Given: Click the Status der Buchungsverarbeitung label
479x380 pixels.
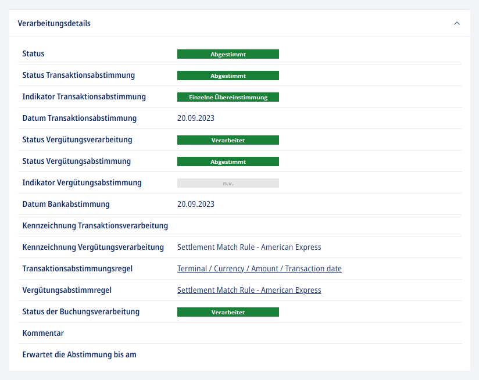Looking at the screenshot, I should click(x=81, y=311).
